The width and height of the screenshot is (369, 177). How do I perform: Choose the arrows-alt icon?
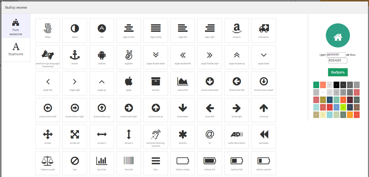pyautogui.click(x=75, y=136)
